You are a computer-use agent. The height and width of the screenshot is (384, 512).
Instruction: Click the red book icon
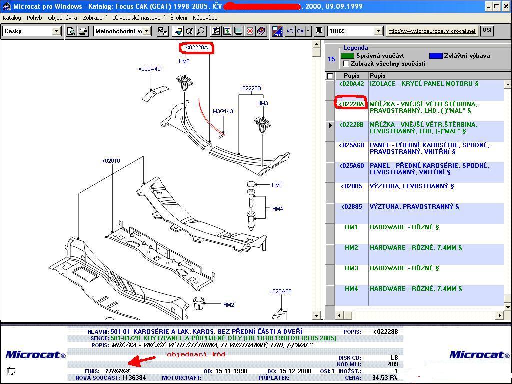tap(261, 31)
